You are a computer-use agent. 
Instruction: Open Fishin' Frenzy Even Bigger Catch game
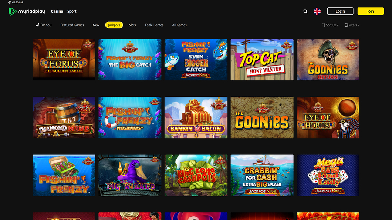tap(196, 60)
